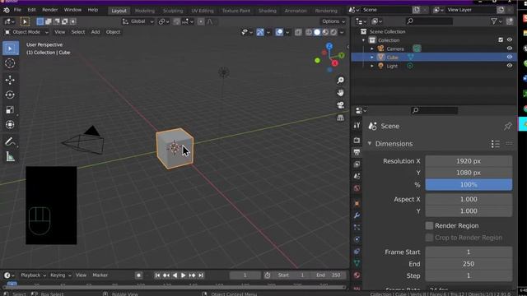Viewport: 527px width, 296px height.
Task: Open the viewport Add menu
Action: click(96, 32)
